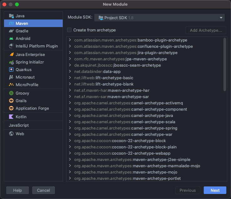This screenshot has width=231, height=199.
Task: Enable Create from archetype checkbox
Action: click(69, 30)
